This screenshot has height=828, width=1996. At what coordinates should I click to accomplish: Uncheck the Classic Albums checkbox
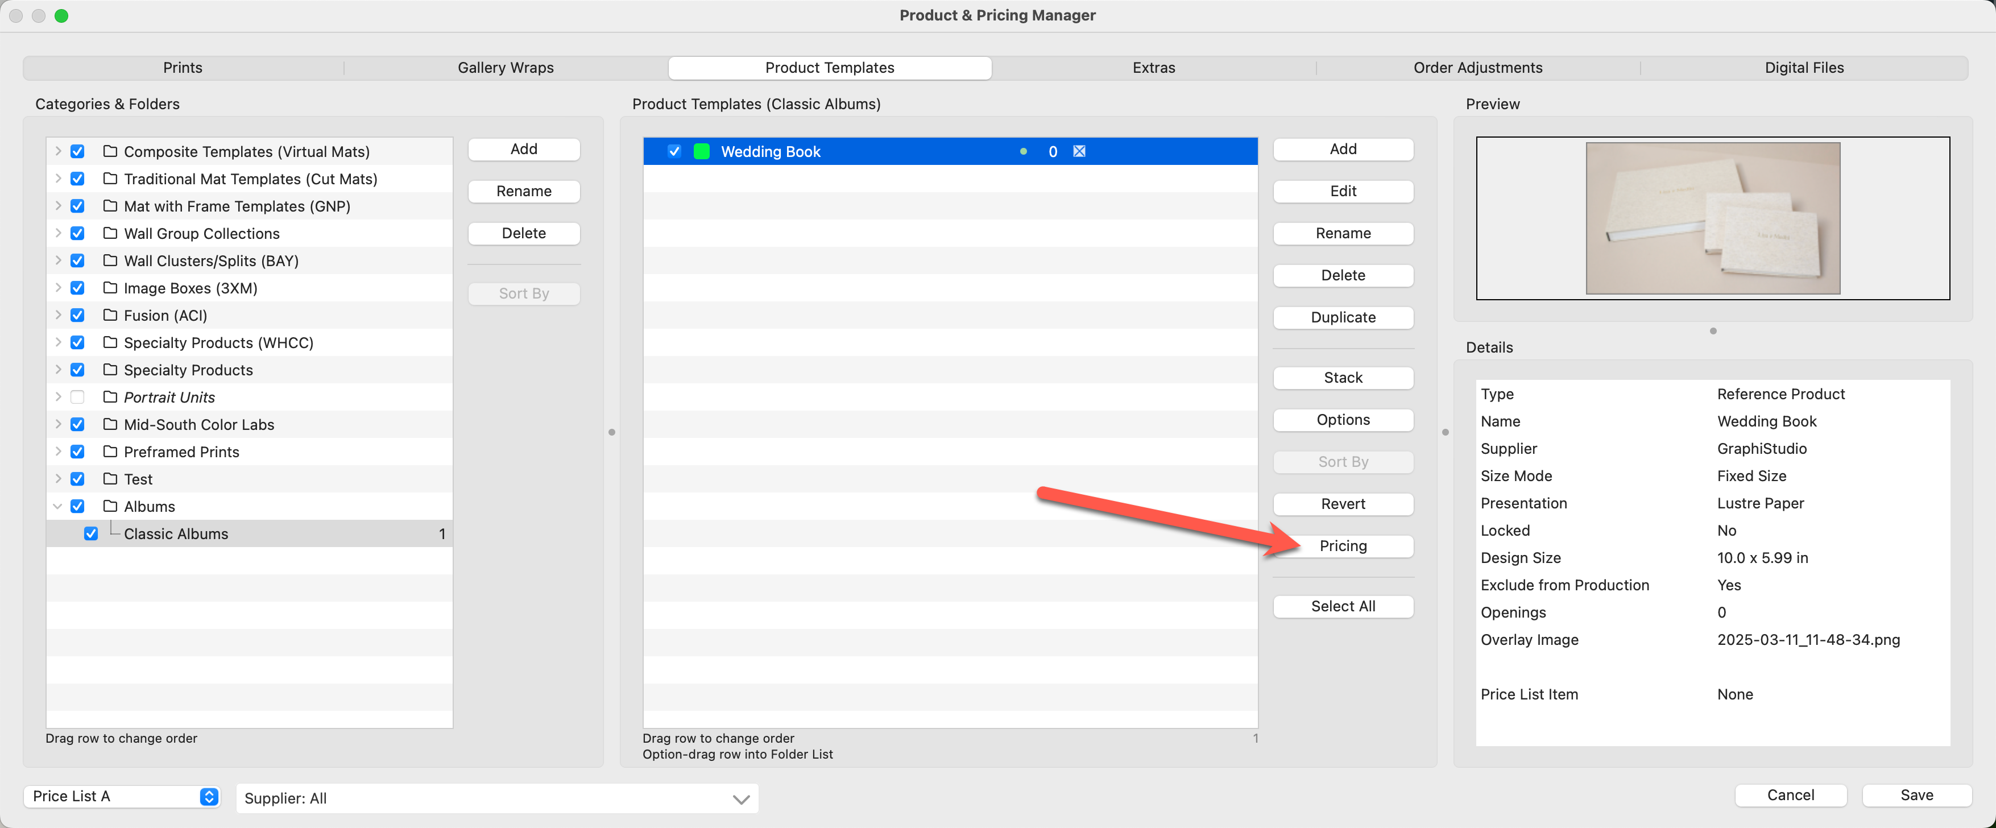coord(90,533)
